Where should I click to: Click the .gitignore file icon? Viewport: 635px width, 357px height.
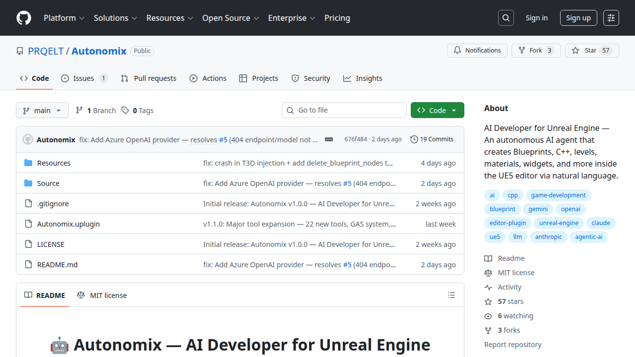click(x=28, y=204)
